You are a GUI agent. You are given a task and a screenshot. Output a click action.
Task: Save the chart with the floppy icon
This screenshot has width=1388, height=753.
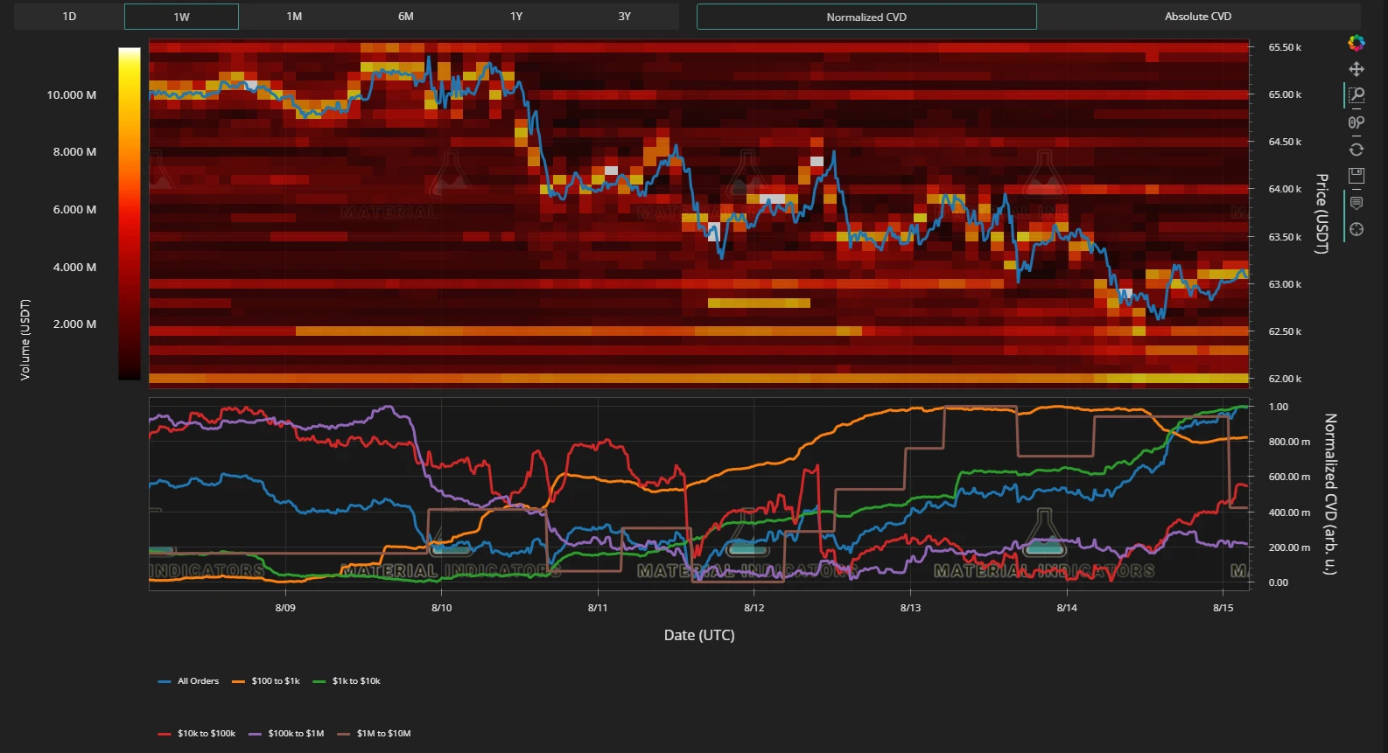[x=1356, y=176]
